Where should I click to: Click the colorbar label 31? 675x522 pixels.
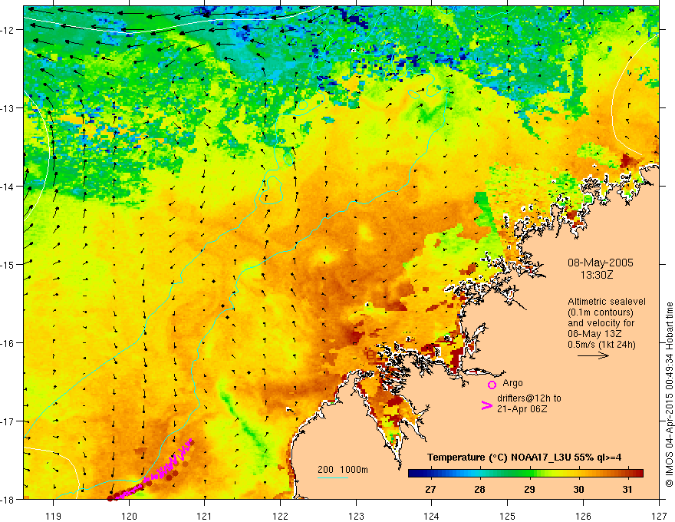coord(627,489)
